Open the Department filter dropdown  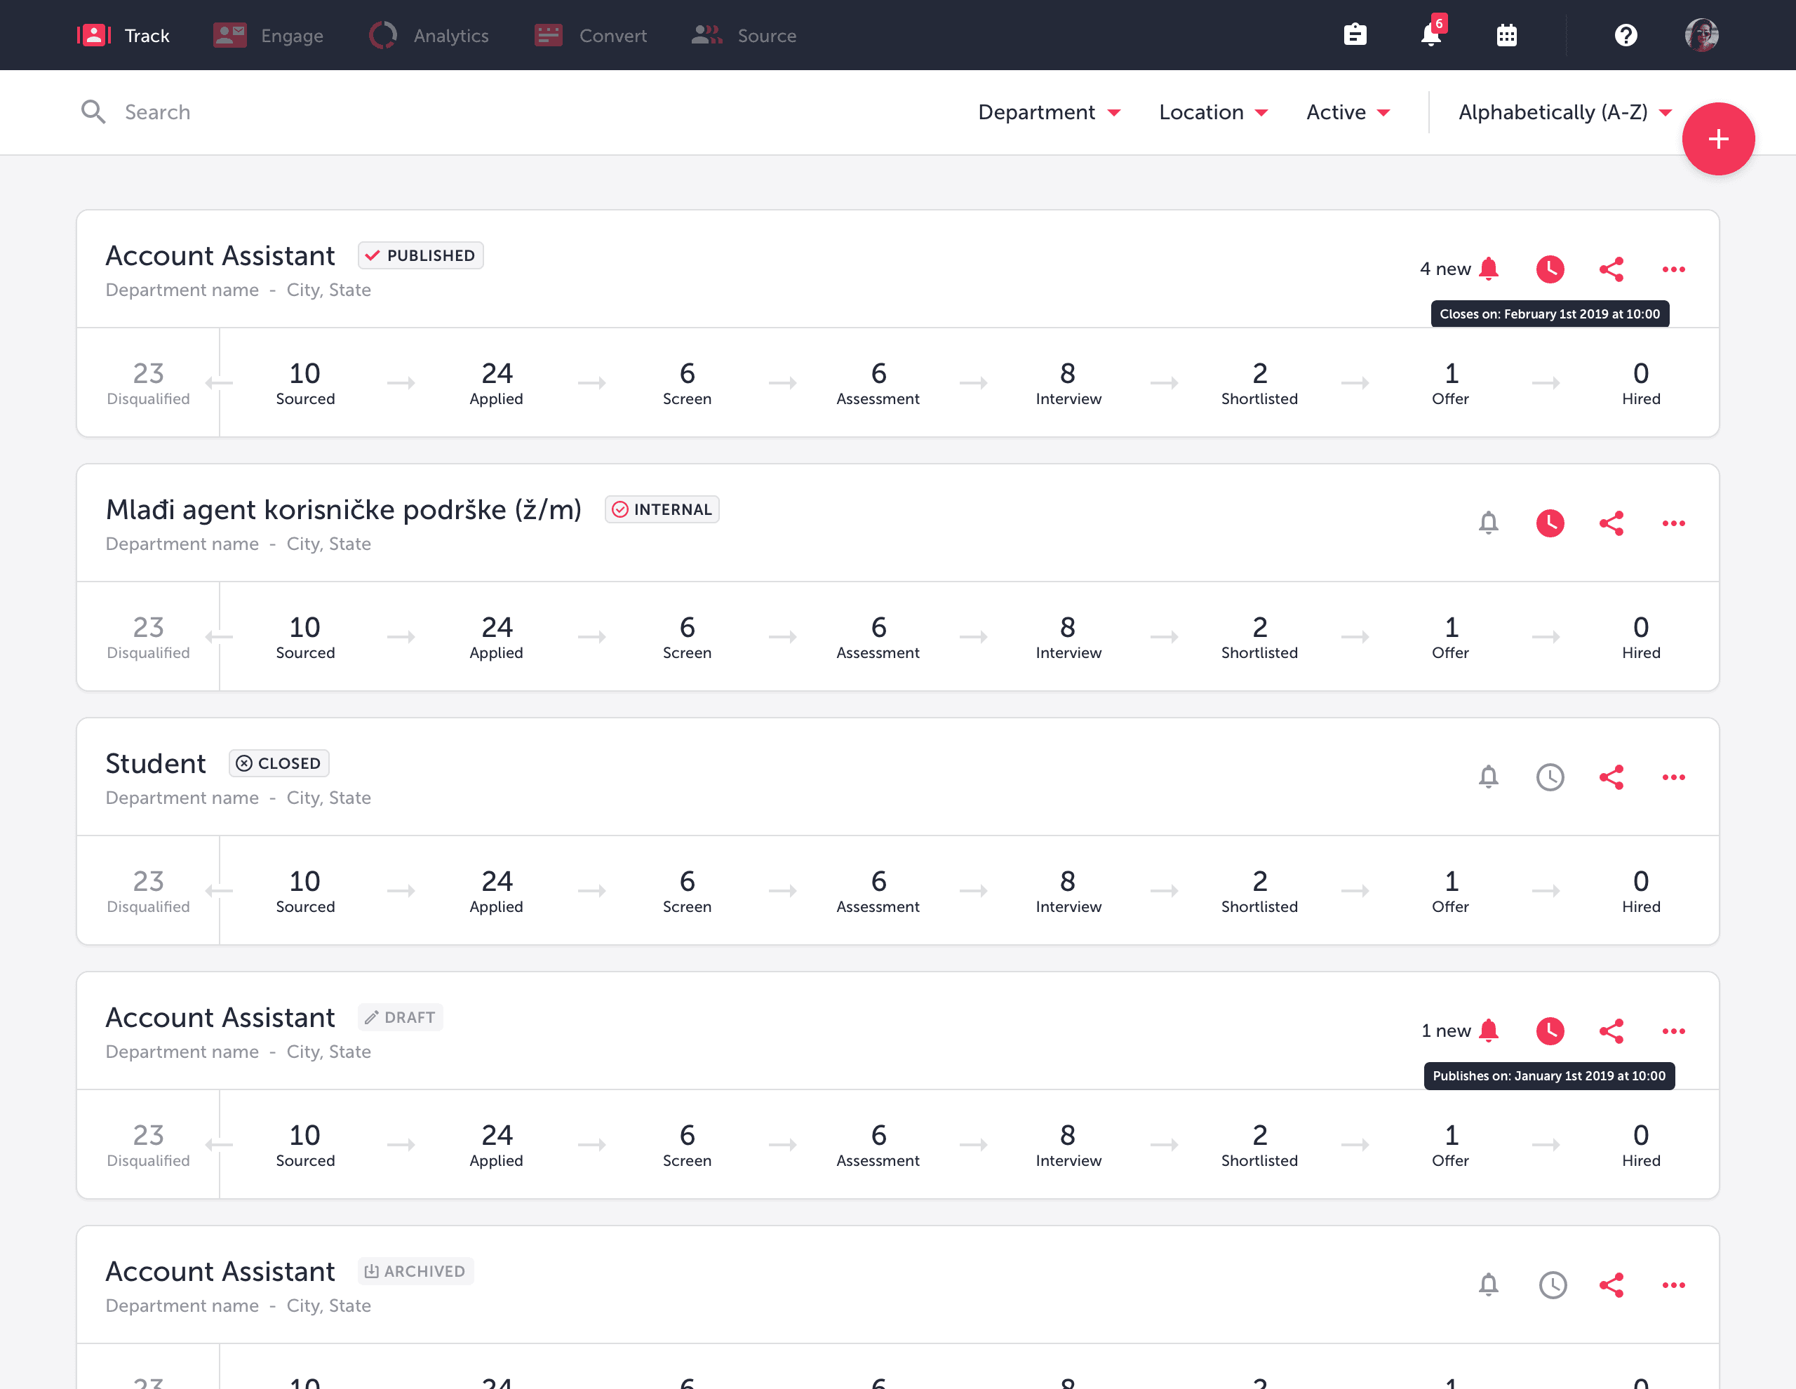click(x=1050, y=112)
